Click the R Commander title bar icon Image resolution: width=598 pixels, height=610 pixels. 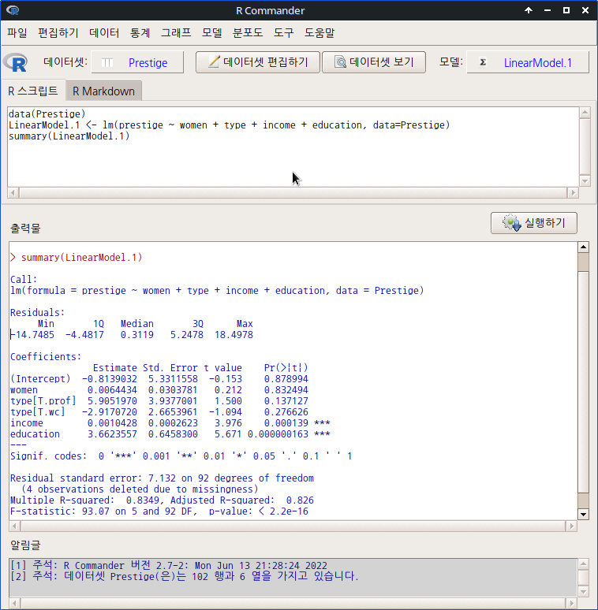pyautogui.click(x=13, y=10)
